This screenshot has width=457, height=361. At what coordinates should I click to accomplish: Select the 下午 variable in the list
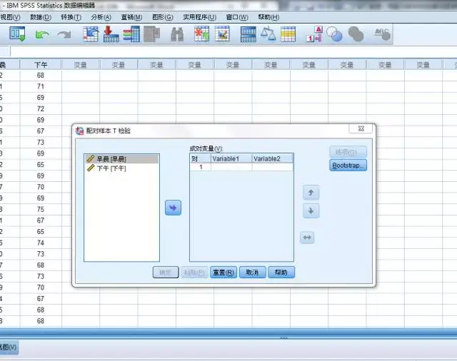[x=111, y=168]
